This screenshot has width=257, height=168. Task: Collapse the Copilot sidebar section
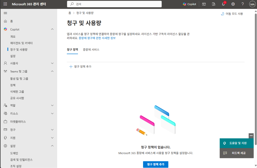coord(52,29)
